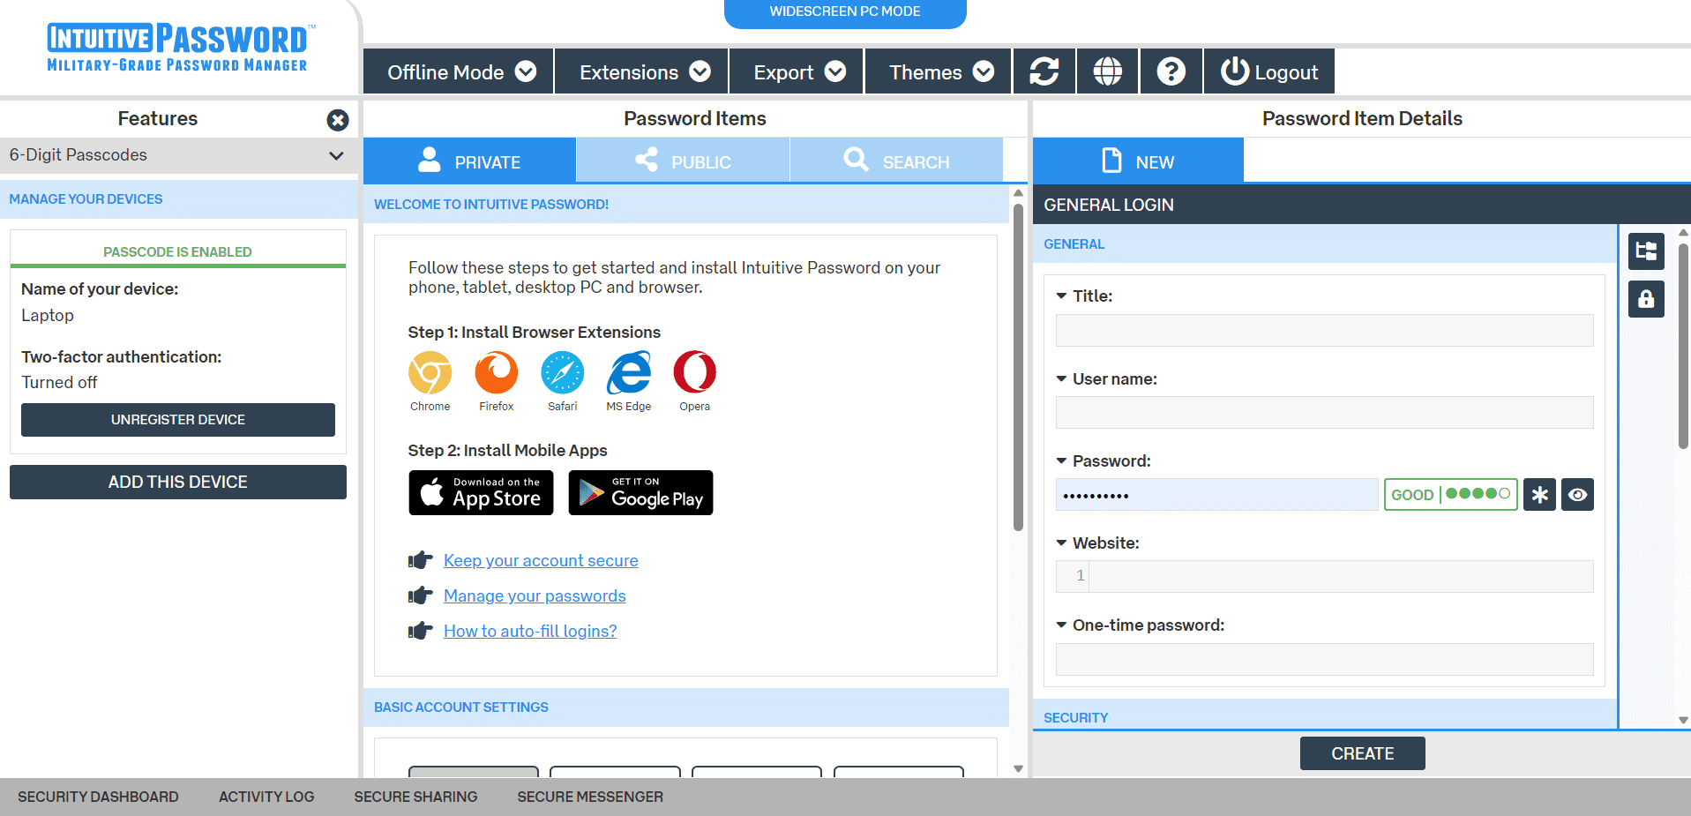
Task: Open ACTIVITY LOG in bottom bar
Action: pyautogui.click(x=266, y=797)
